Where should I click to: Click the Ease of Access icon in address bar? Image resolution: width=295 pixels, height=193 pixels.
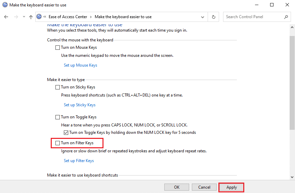[39, 17]
